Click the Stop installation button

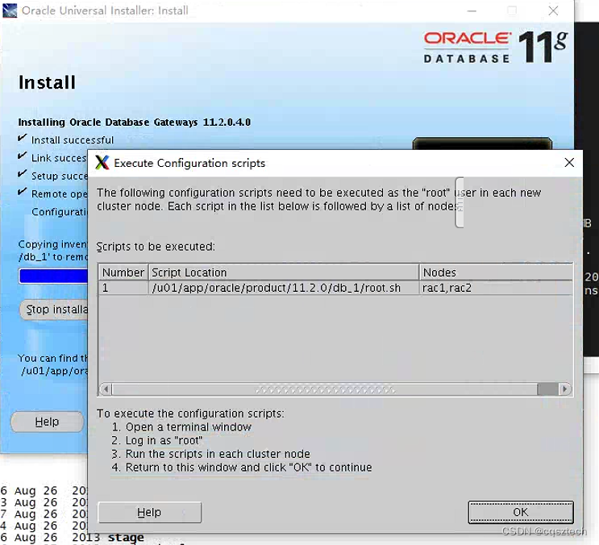coord(53,310)
